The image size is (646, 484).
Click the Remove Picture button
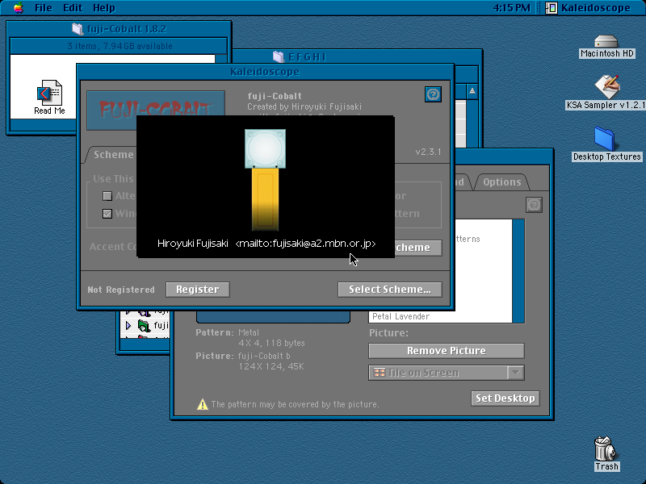(447, 351)
